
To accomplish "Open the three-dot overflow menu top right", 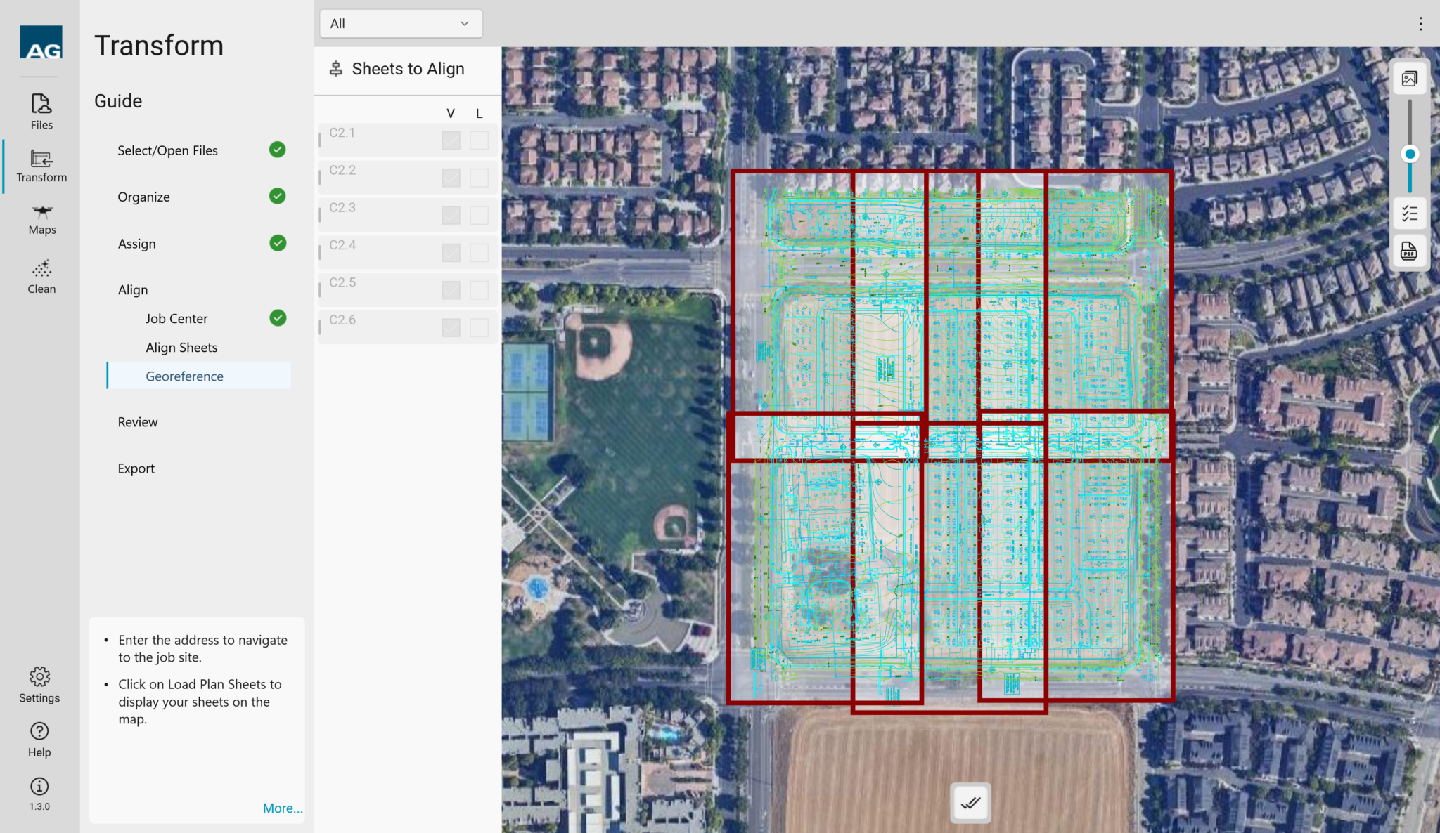I will pyautogui.click(x=1421, y=23).
